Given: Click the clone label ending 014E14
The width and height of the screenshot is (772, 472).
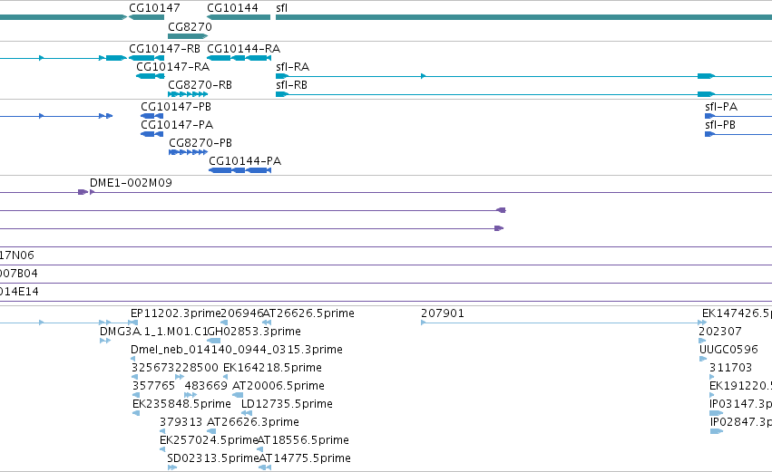Looking at the screenshot, I should [x=19, y=292].
